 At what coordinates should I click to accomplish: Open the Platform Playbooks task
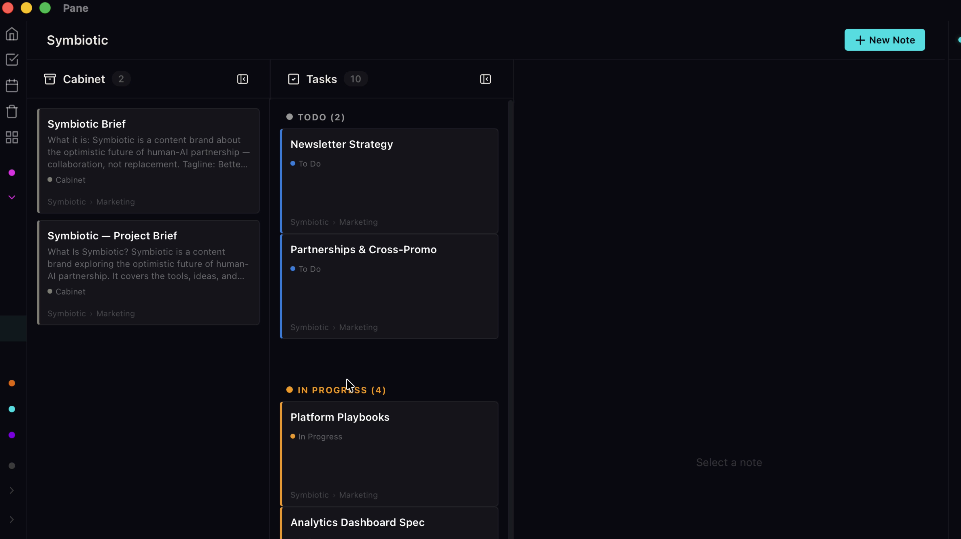[389, 454]
